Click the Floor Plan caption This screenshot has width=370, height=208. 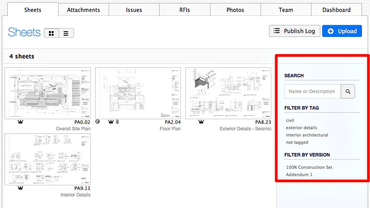(x=170, y=129)
